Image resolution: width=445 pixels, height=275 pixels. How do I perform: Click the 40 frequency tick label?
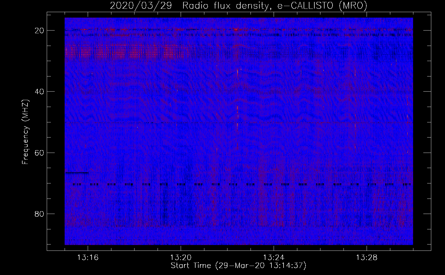40,91
